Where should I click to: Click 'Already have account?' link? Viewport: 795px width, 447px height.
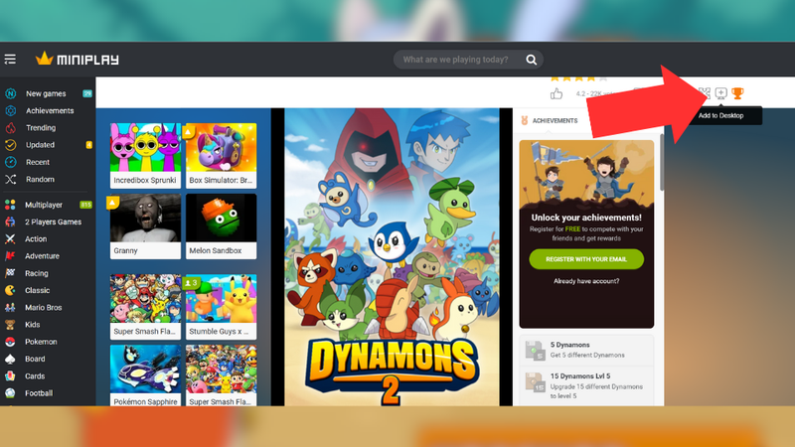point(586,281)
